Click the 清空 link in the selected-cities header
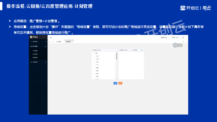The height and width of the screenshot is (122, 217). tap(142, 50)
